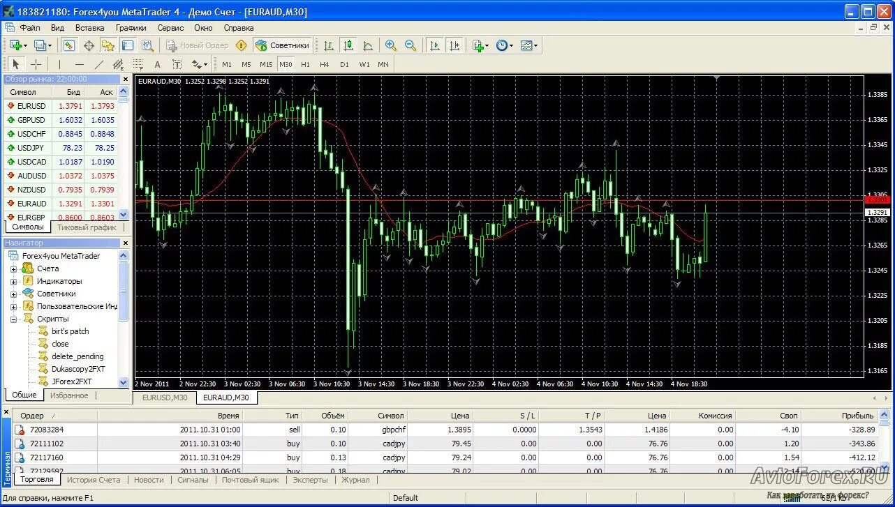Select the arrow cursor tool
Screen dimensions: 895x507
(x=16, y=64)
